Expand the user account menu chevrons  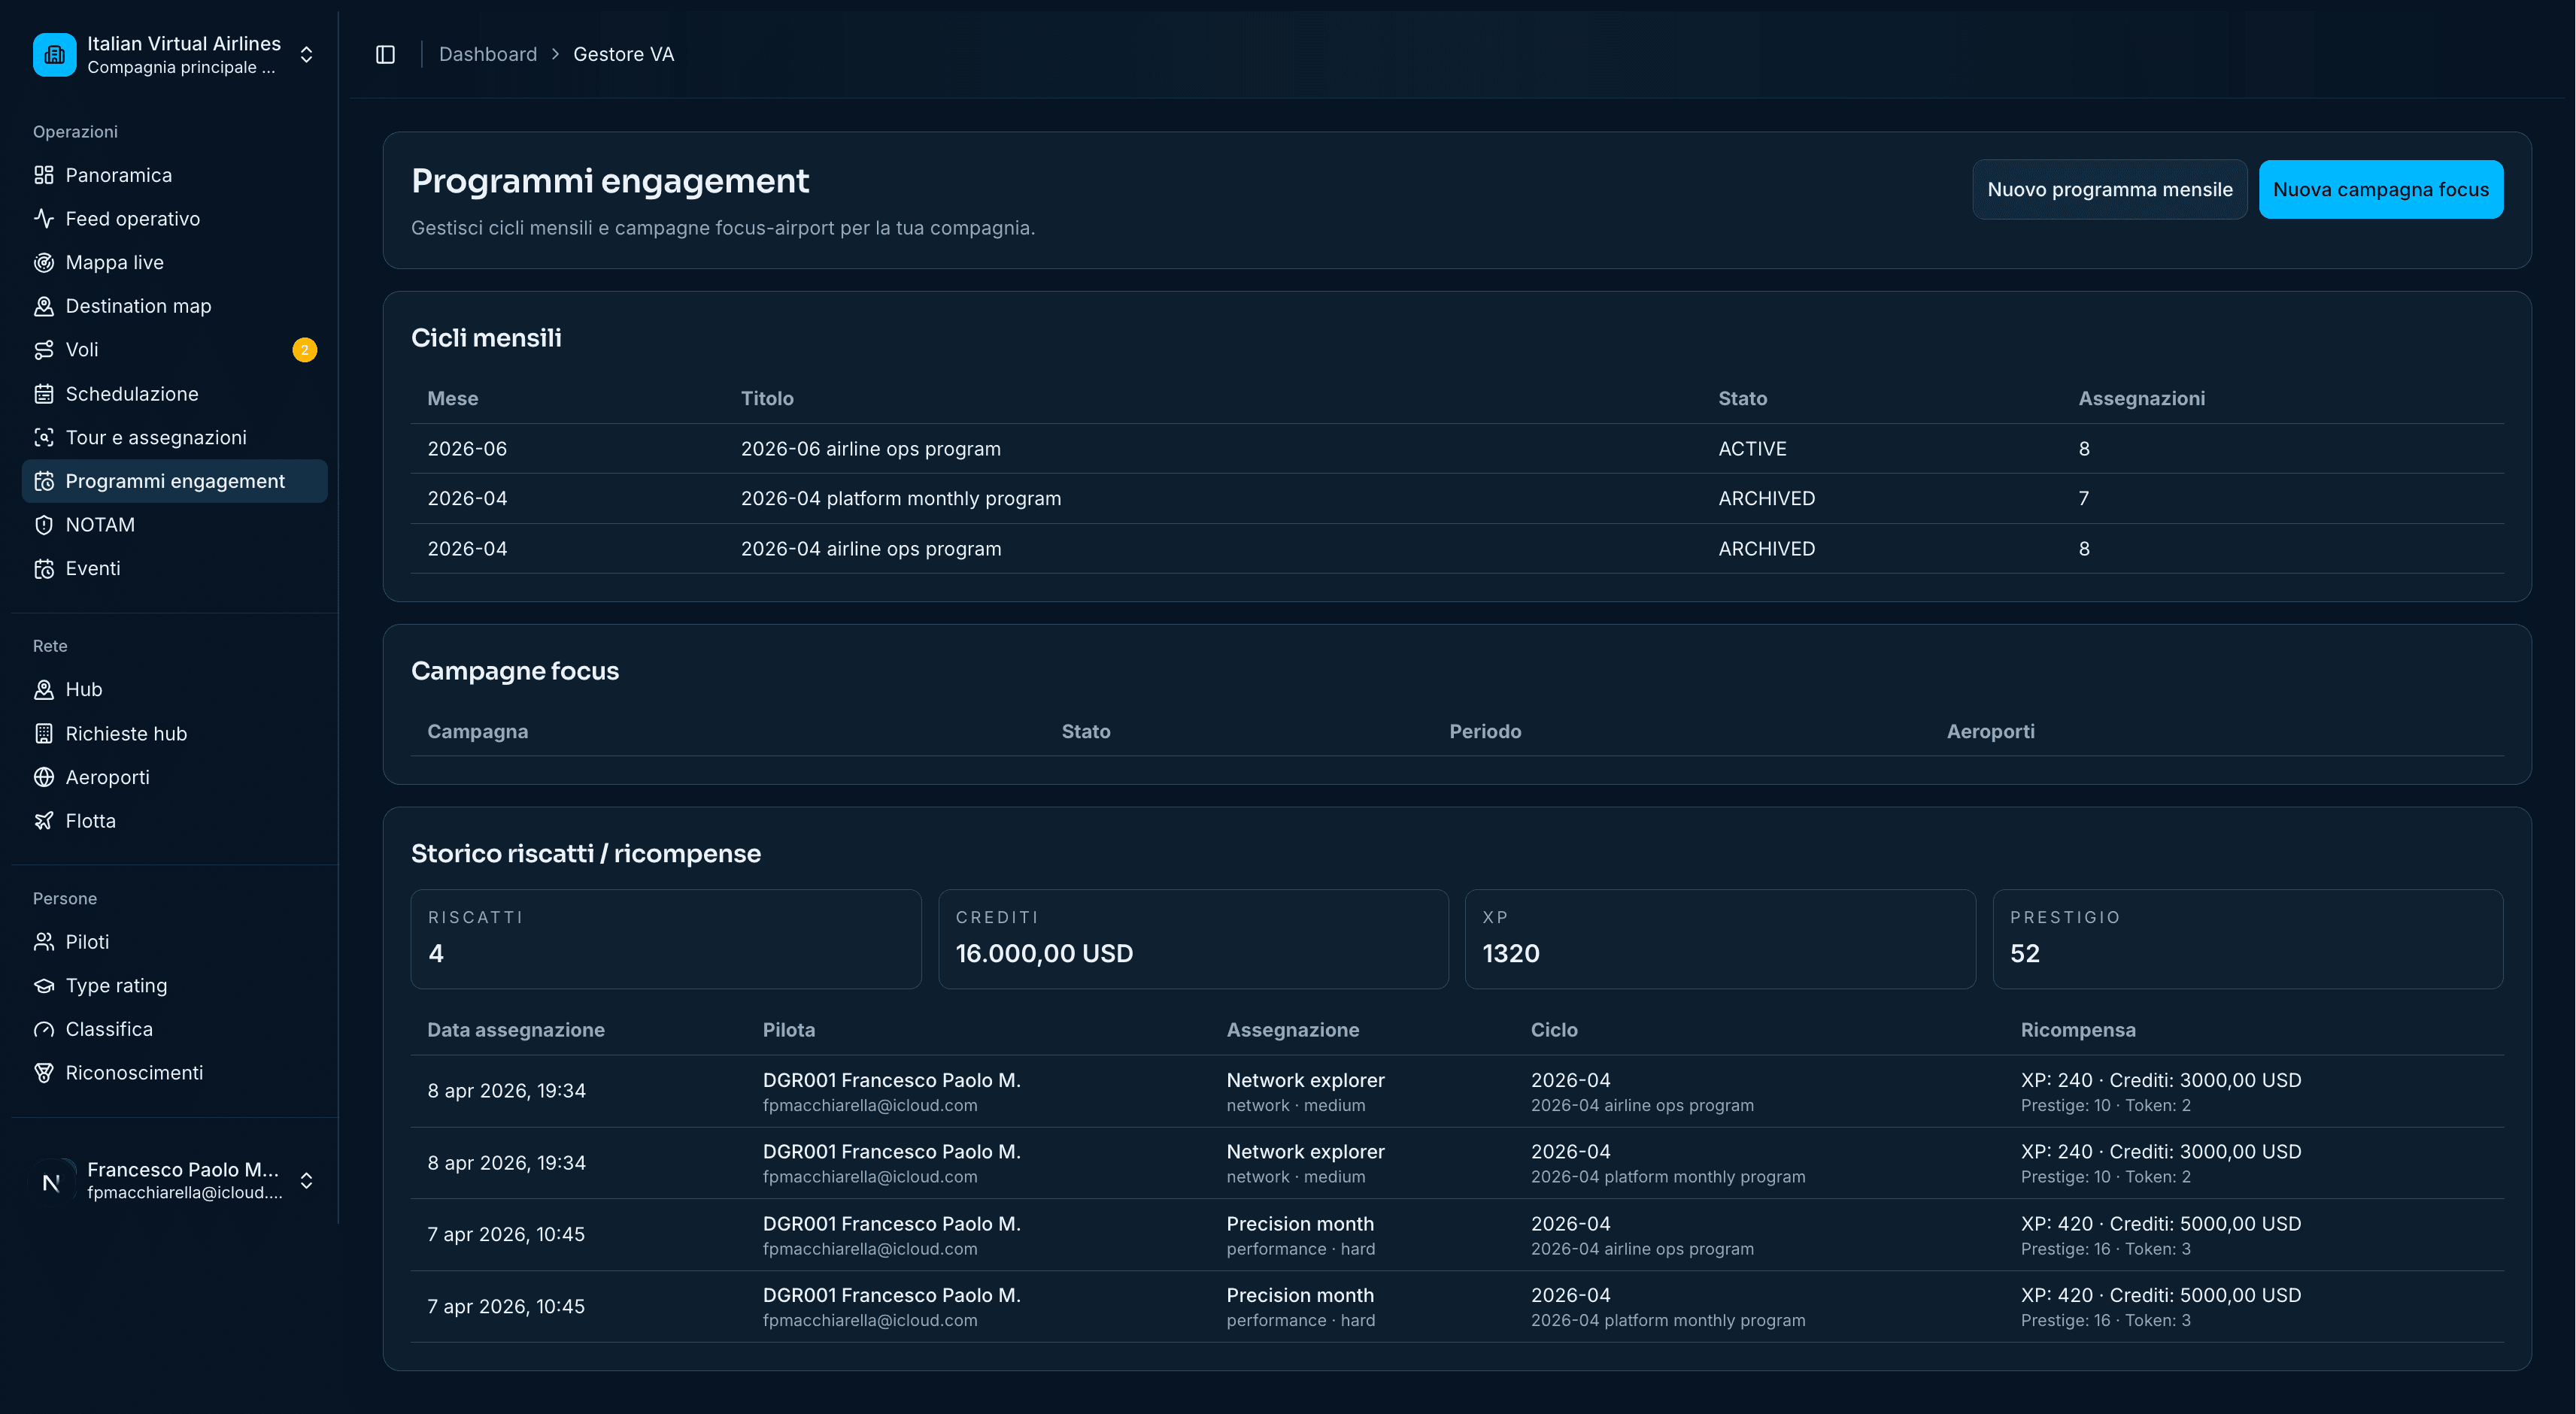click(307, 1181)
